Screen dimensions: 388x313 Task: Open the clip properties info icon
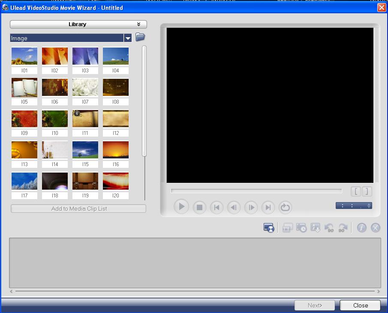tap(361, 228)
